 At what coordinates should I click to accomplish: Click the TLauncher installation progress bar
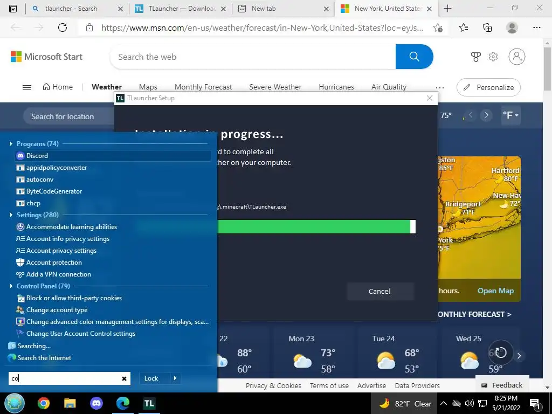pos(316,227)
